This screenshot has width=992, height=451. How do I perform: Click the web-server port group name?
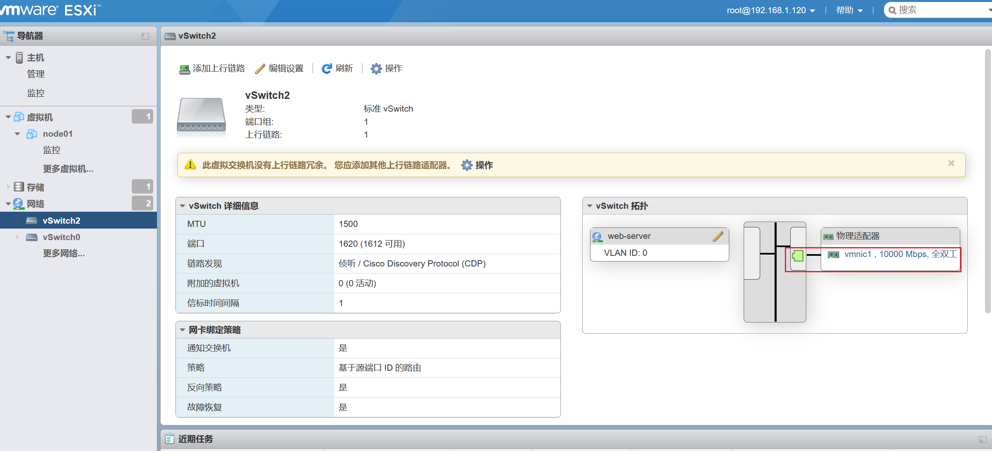click(x=629, y=236)
